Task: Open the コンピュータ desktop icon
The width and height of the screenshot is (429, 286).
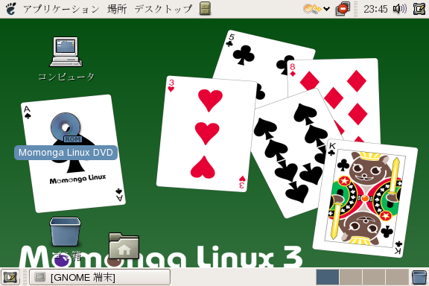Action: pyautogui.click(x=66, y=52)
